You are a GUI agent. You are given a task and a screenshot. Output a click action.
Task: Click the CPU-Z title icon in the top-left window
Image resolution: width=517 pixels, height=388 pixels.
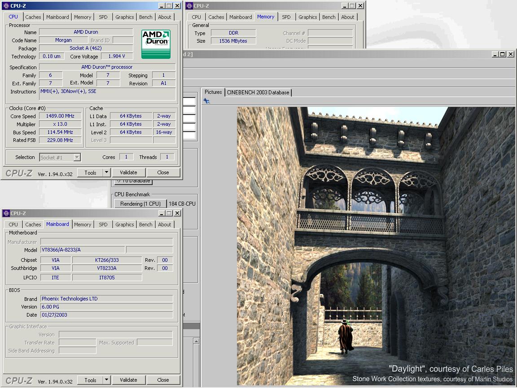click(6, 5)
